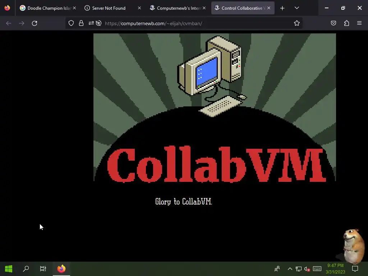Close the Computernewb's Internet tab
This screenshot has width=368, height=276.
(204, 8)
